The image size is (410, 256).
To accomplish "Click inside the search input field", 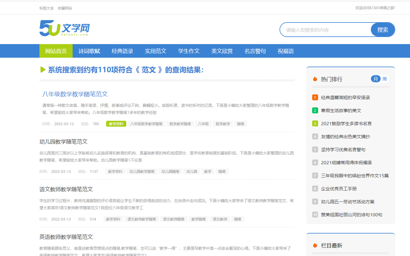I will click(x=323, y=30).
